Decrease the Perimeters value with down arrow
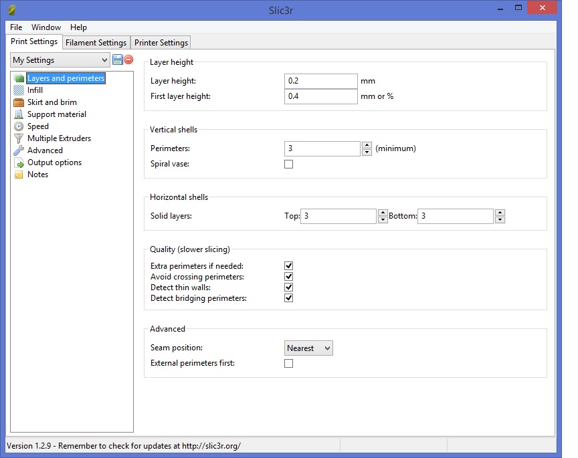The height and width of the screenshot is (458, 578). pos(367,152)
